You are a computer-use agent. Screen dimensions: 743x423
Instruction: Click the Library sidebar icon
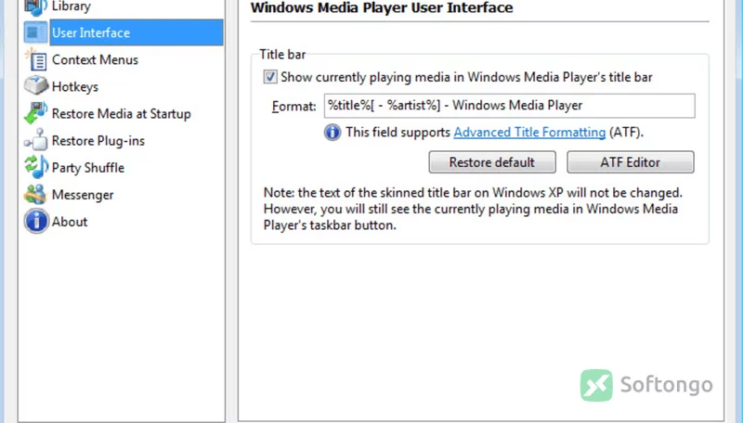pyautogui.click(x=35, y=6)
